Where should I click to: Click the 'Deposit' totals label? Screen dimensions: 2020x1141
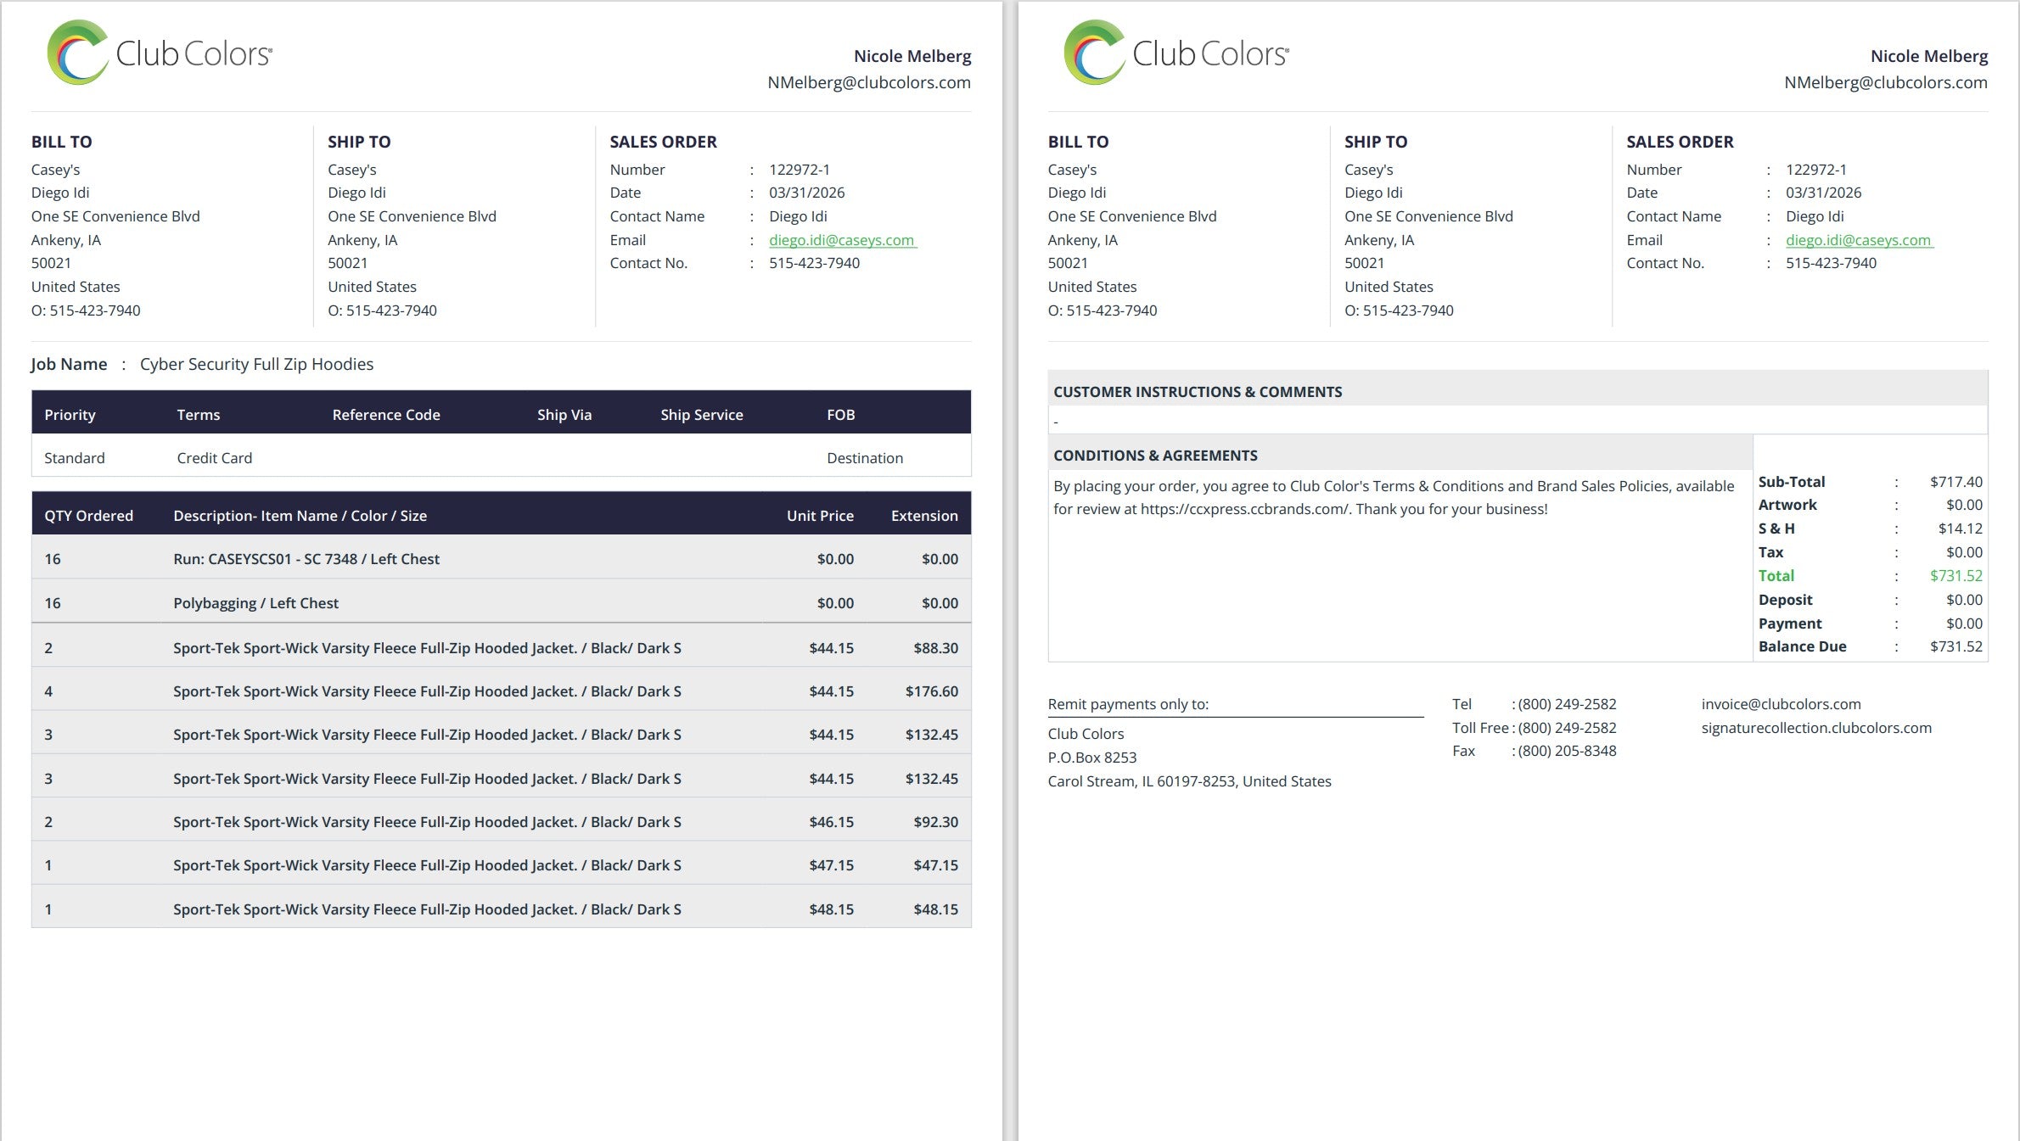point(1785,600)
